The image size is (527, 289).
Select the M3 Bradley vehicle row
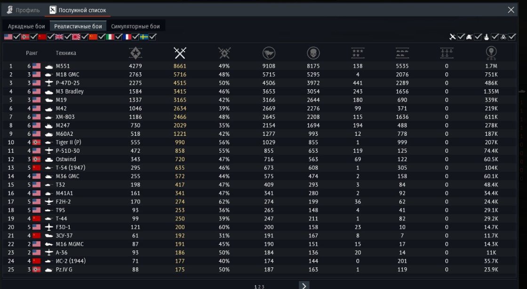coord(259,91)
